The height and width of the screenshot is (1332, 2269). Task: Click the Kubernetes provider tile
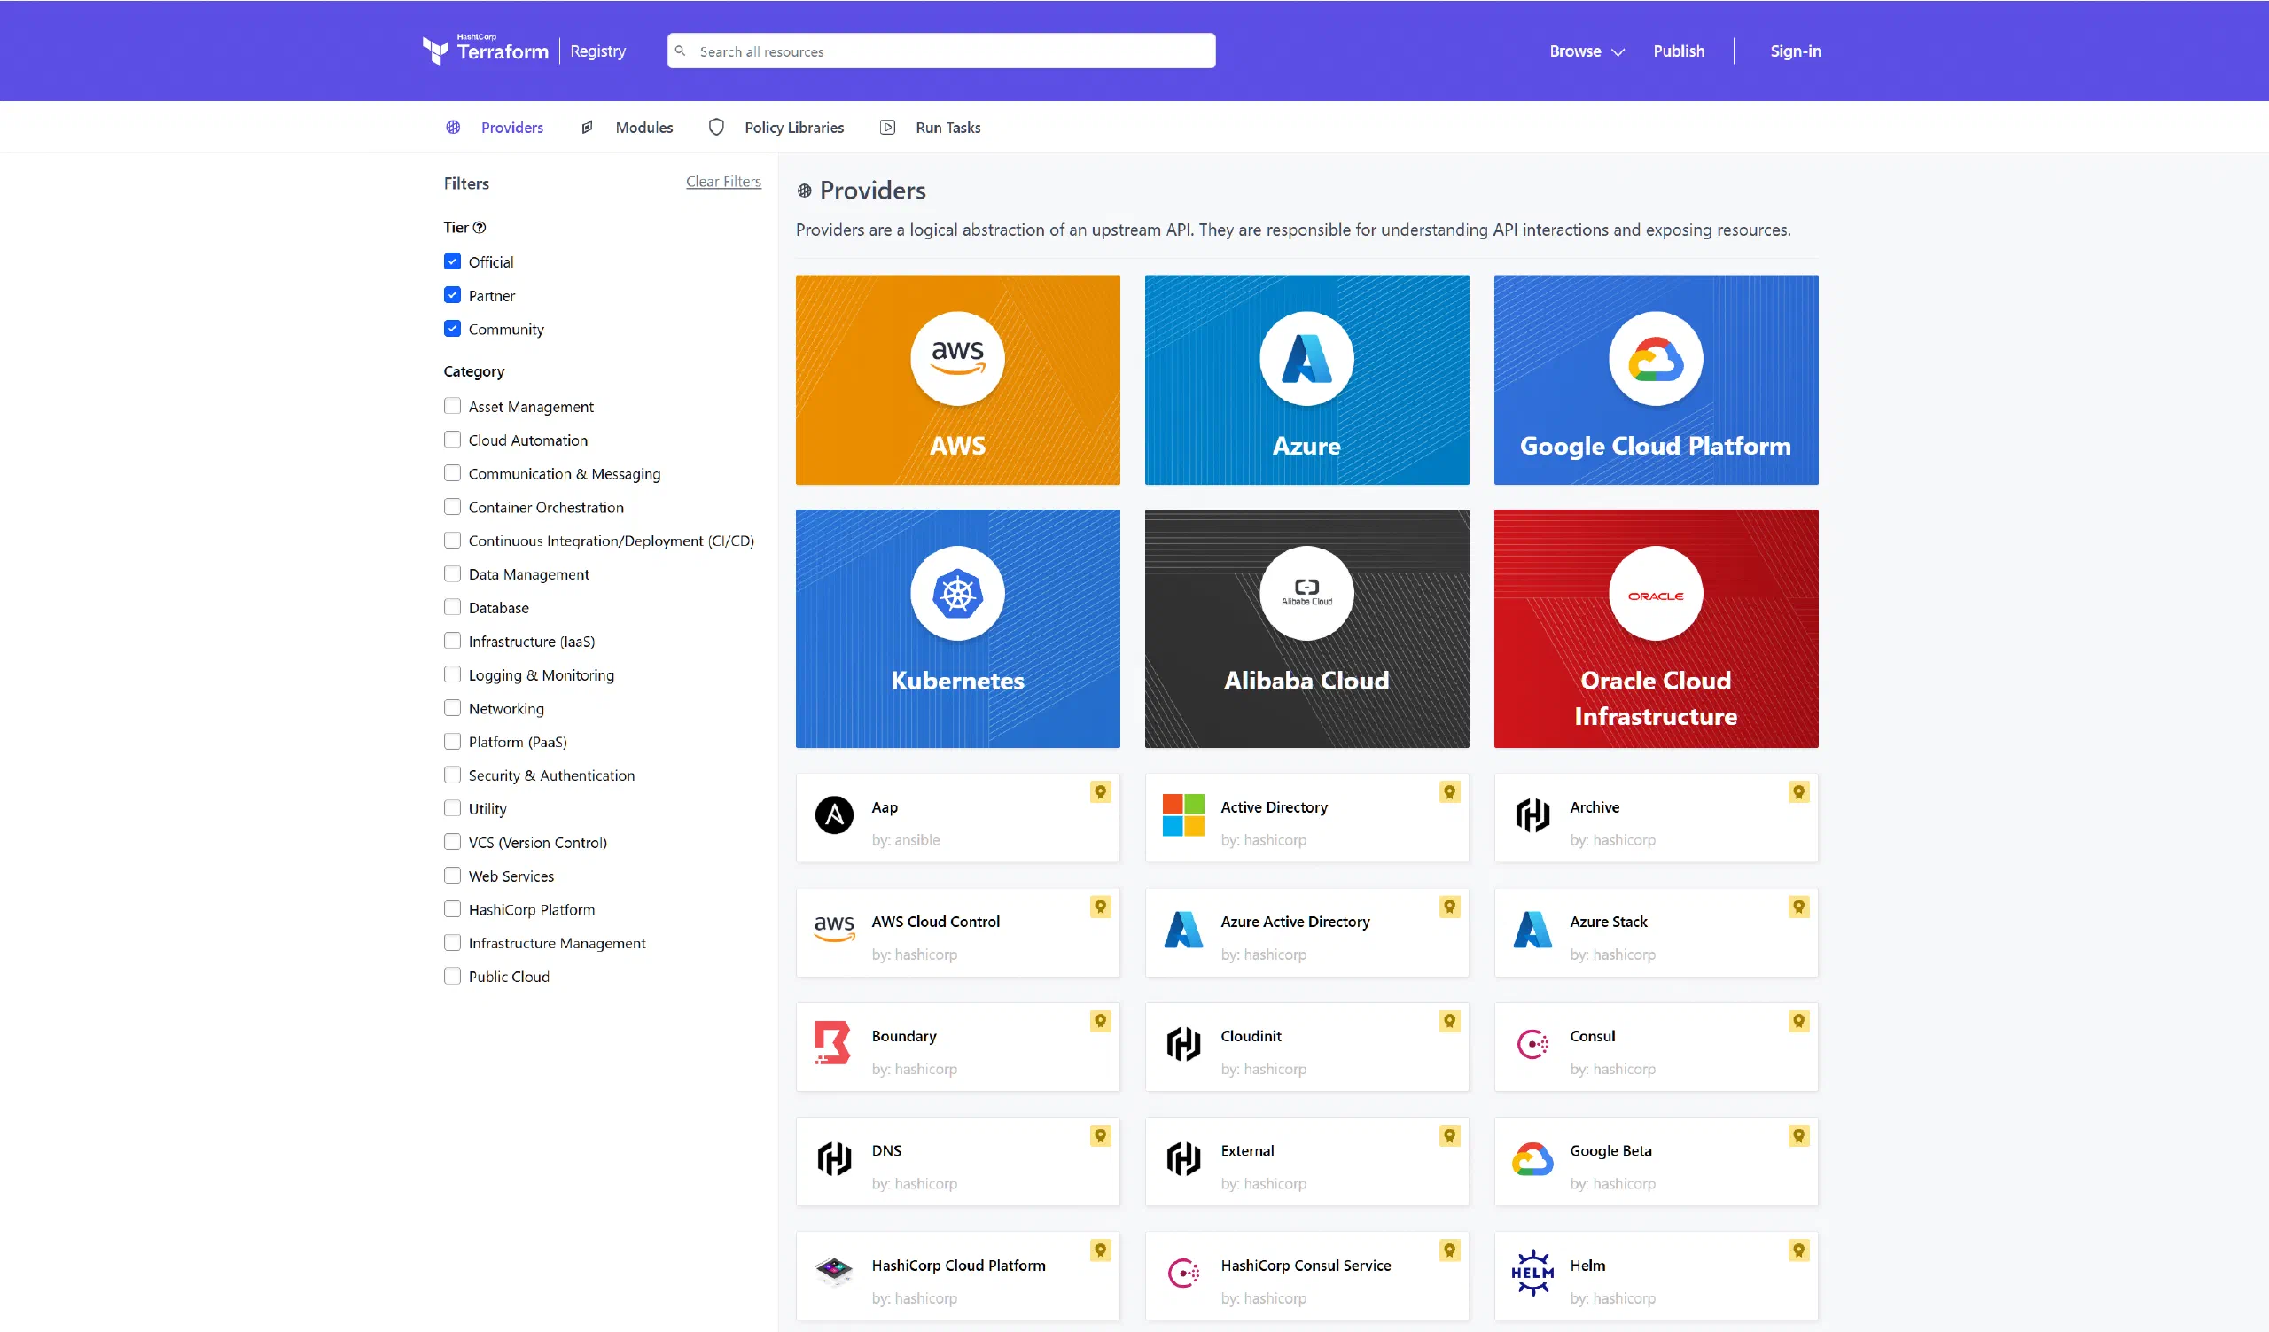point(957,628)
